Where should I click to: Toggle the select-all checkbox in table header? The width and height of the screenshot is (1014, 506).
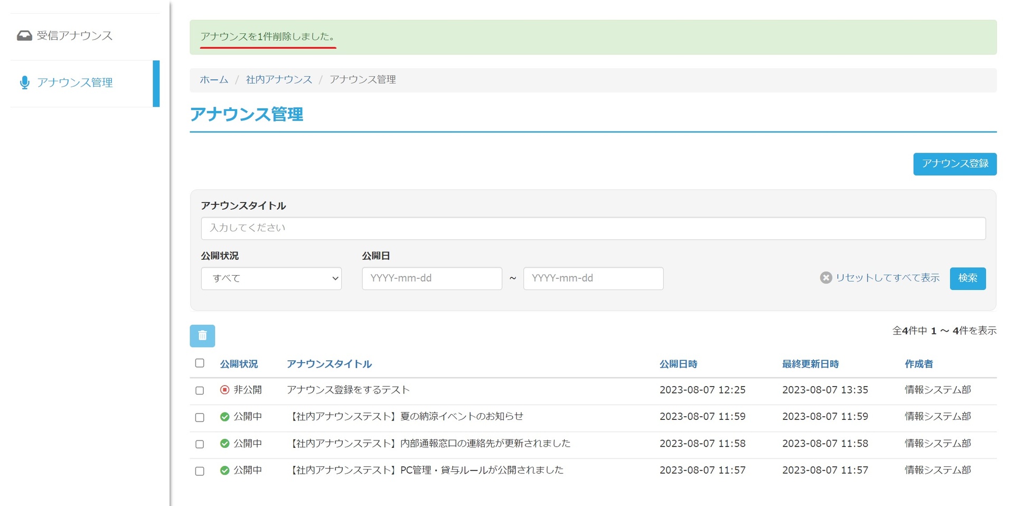(200, 363)
